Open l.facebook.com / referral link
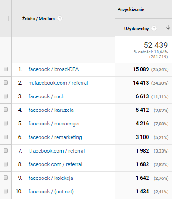The width and height of the screenshot is (172, 199). pyautogui.click(x=57, y=151)
